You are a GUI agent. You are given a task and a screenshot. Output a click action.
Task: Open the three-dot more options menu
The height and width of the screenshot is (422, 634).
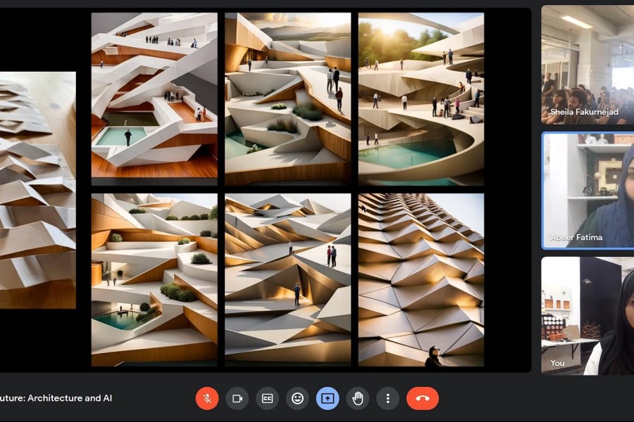pos(387,398)
